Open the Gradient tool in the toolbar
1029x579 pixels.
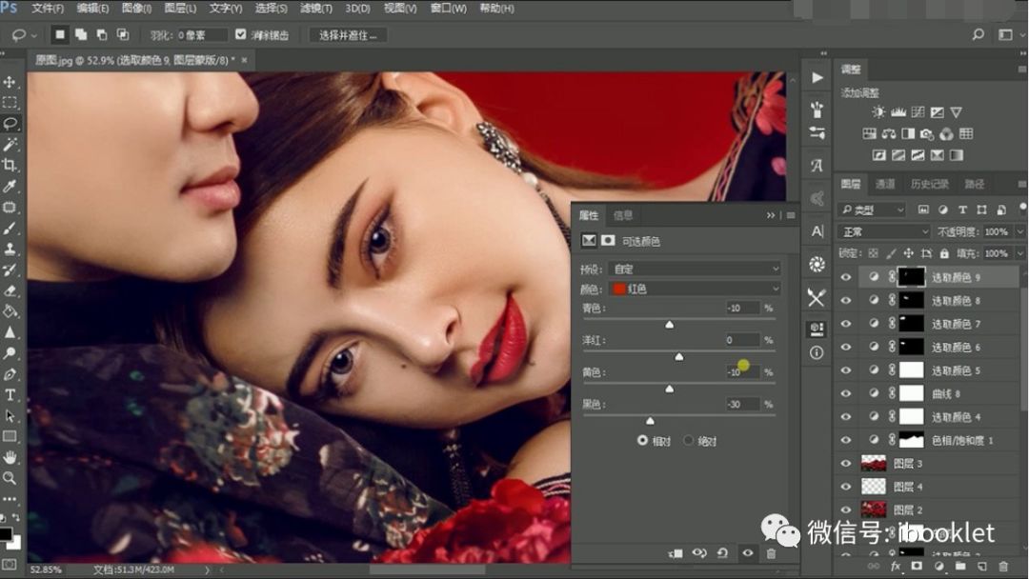pos(10,310)
